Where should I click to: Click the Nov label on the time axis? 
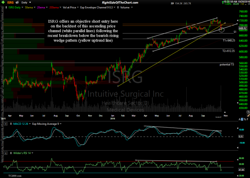pos(226,115)
